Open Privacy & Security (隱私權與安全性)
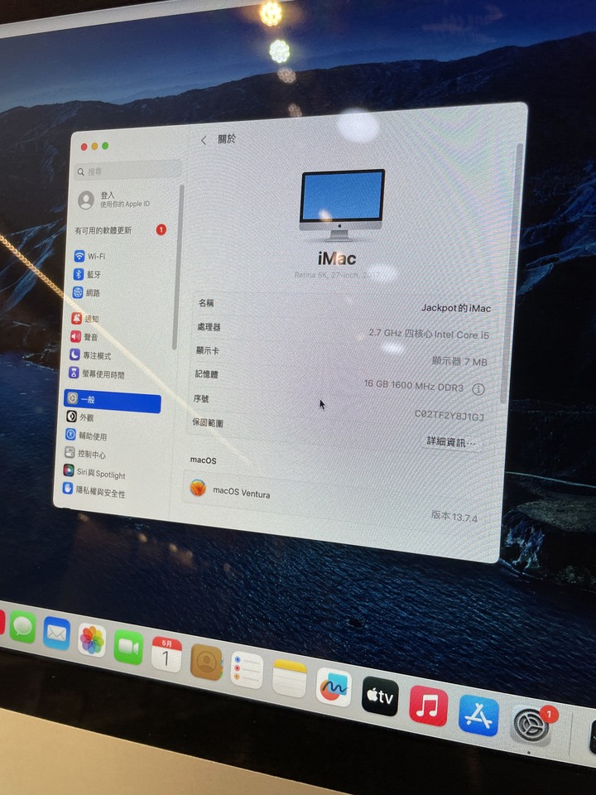Viewport: 596px width, 795px height. [x=94, y=492]
